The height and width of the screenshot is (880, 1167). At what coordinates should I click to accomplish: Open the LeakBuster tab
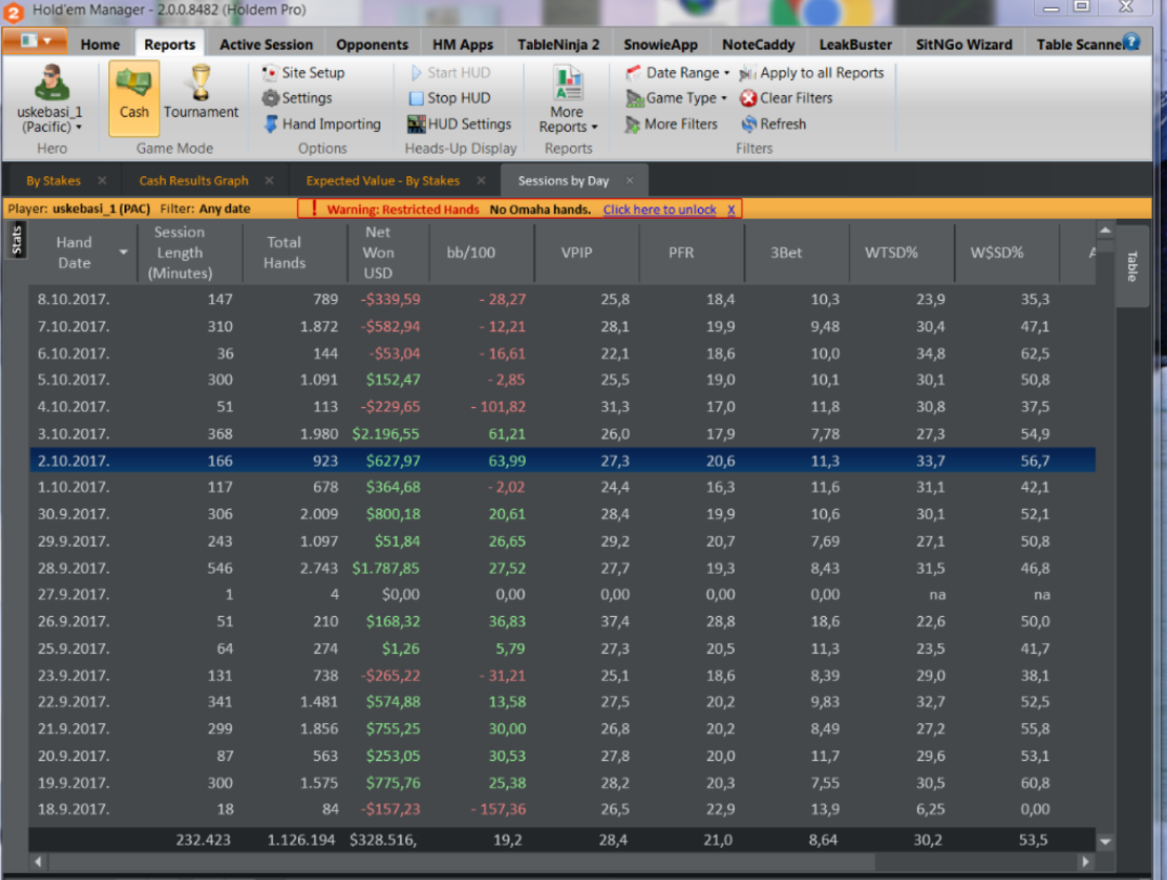[856, 44]
